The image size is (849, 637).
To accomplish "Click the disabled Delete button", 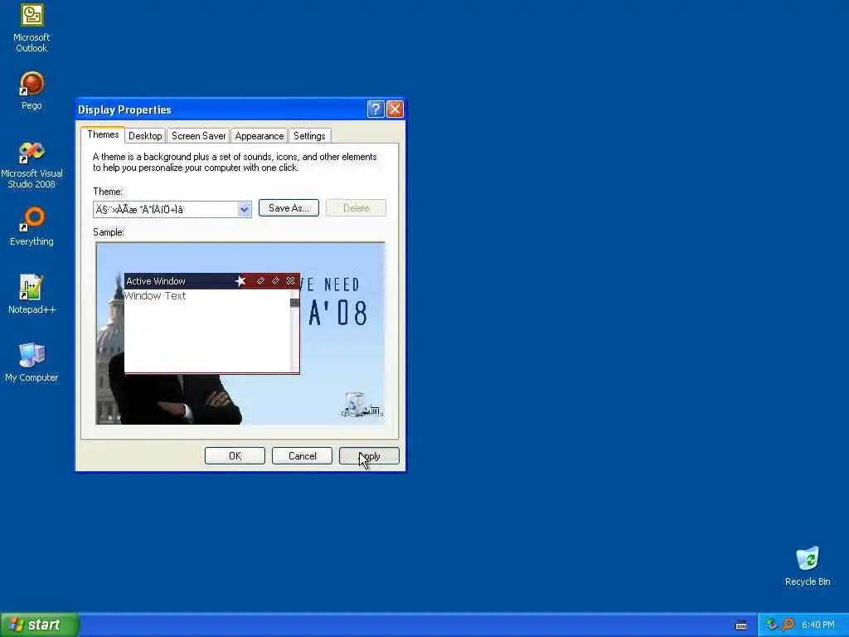I will click(x=356, y=208).
